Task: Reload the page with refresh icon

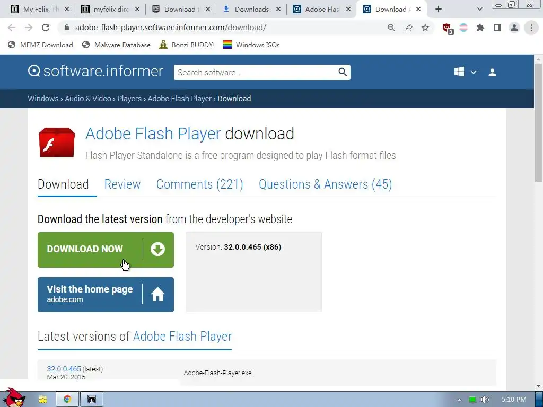Action: click(x=46, y=28)
